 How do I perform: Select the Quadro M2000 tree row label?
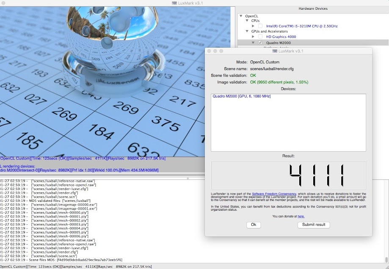pyautogui.click(x=279, y=43)
